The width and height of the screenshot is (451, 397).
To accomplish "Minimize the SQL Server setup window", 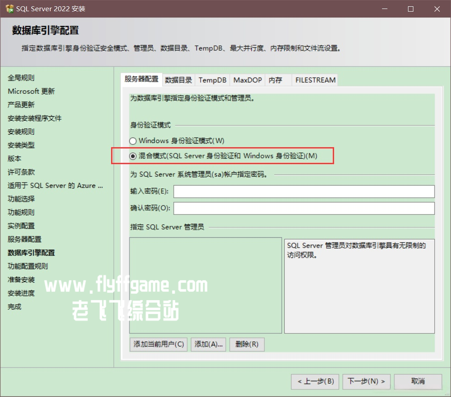I will point(385,9).
